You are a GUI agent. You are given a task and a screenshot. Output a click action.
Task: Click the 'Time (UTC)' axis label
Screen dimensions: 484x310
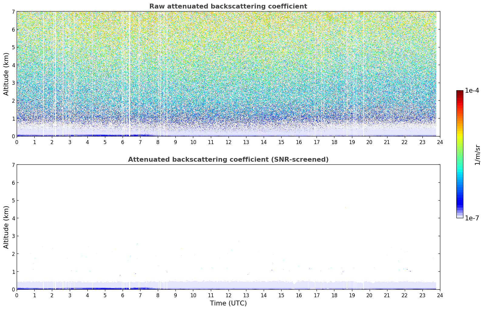(228, 303)
